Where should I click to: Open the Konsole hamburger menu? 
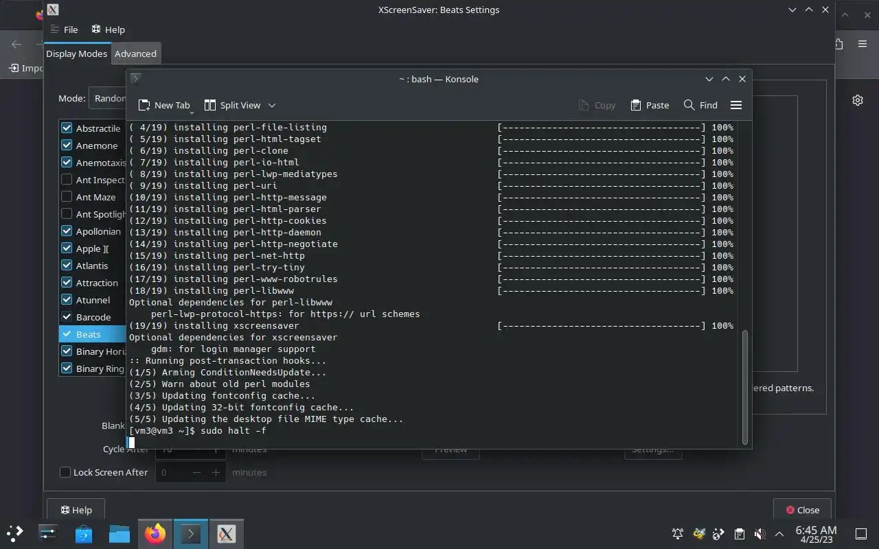click(736, 105)
